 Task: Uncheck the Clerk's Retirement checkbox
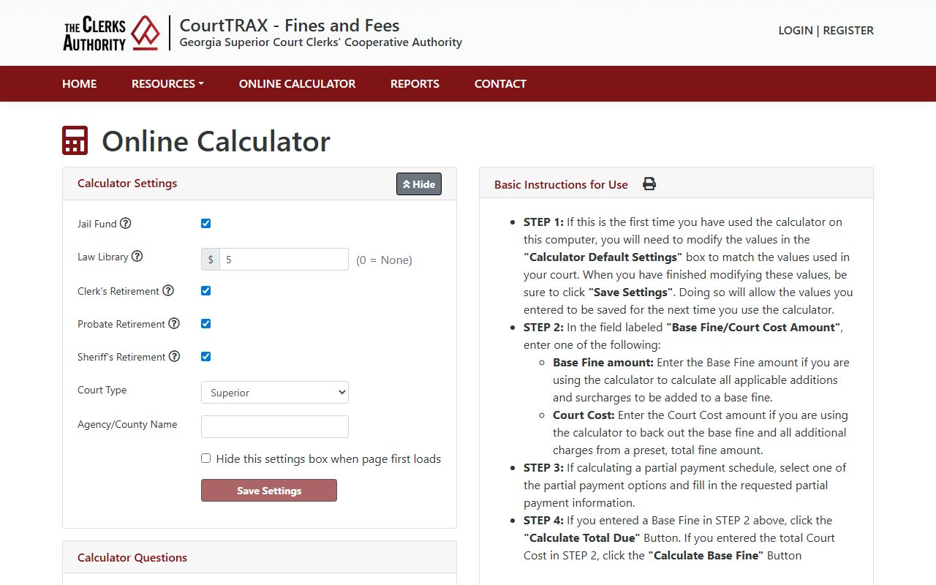205,290
